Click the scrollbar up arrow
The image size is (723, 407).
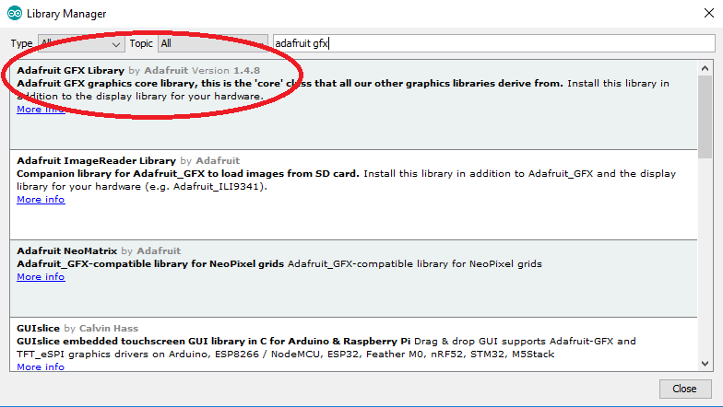(705, 68)
